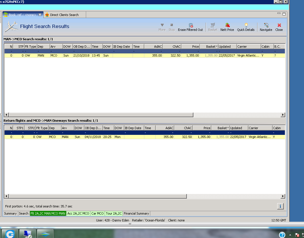Click return departure time 20:25

pyautogui.click(x=108, y=137)
